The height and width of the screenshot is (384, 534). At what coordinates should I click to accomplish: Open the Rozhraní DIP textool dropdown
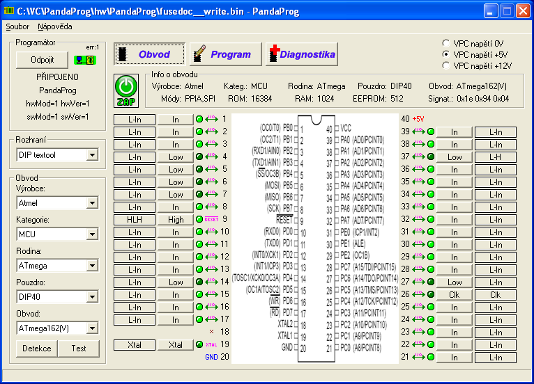click(x=93, y=155)
